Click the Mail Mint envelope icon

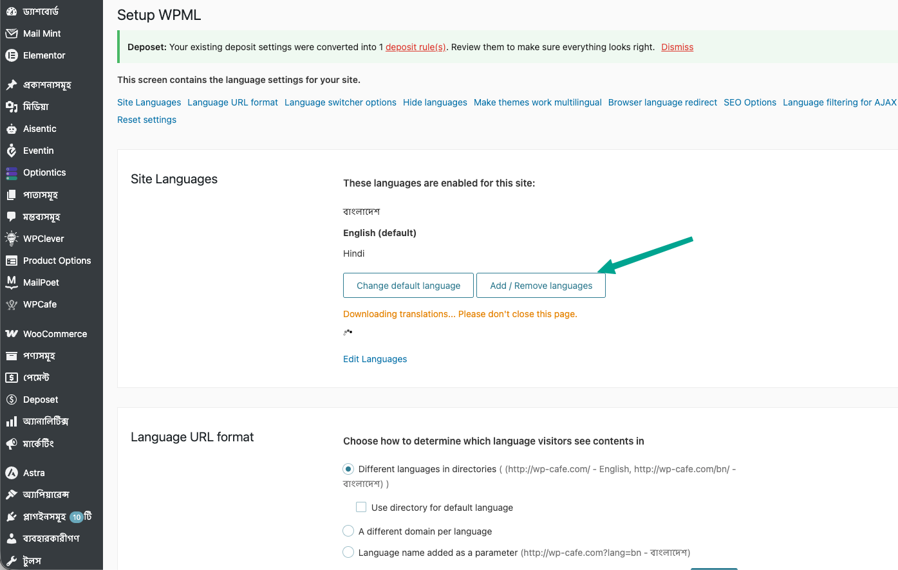point(12,33)
